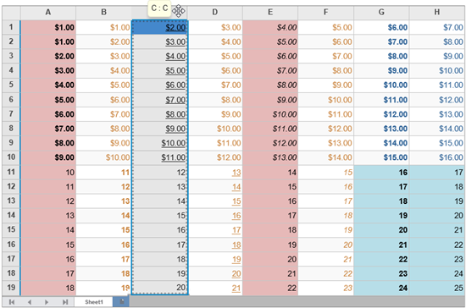The width and height of the screenshot is (466, 308).
Task: Select column A header
Action: [48, 13]
